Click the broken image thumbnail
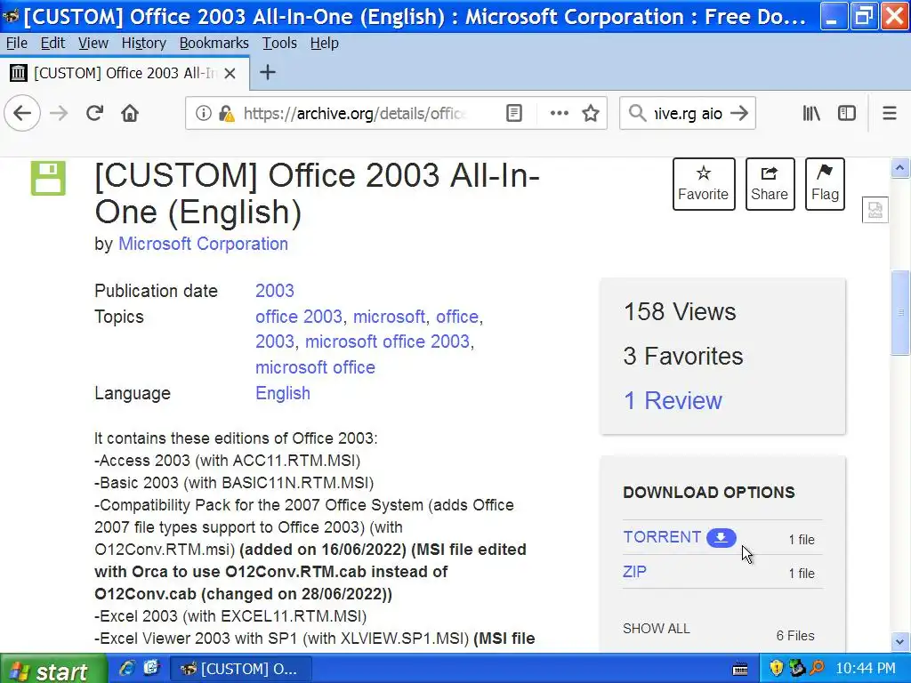 [875, 210]
